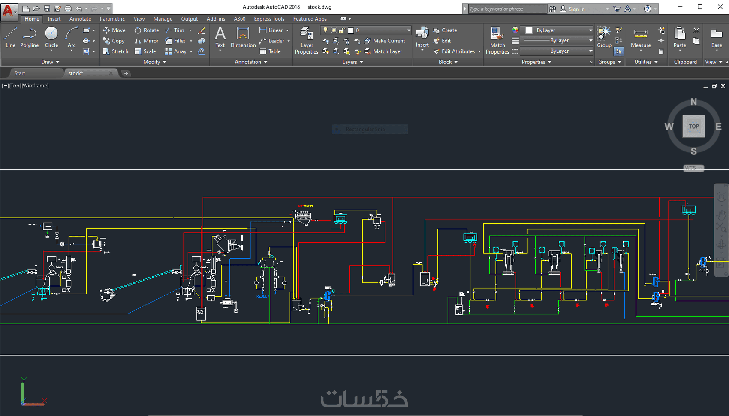Viewport: 729px width, 416px height.
Task: Click the layer 0 color swatch
Action: click(351, 30)
